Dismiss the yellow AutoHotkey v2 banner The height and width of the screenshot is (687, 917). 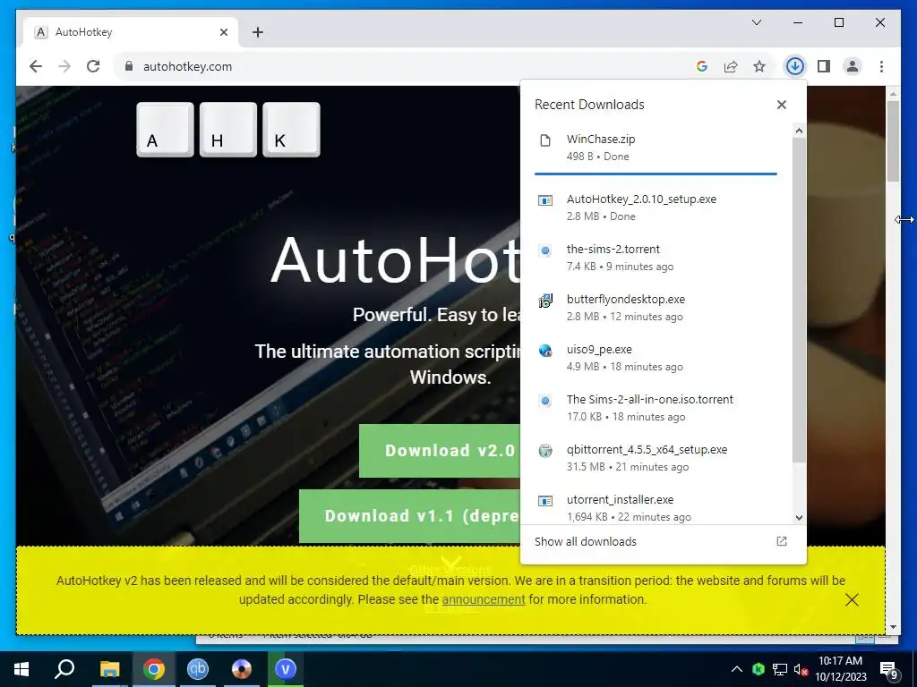click(x=852, y=599)
